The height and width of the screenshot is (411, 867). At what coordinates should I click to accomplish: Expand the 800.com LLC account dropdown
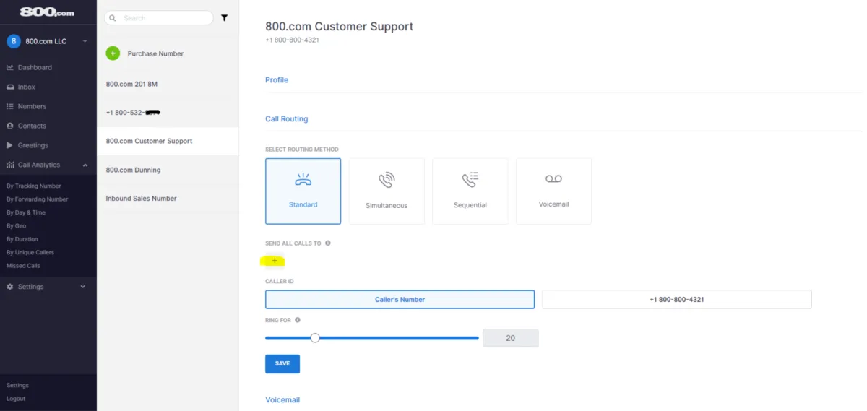pyautogui.click(x=85, y=41)
